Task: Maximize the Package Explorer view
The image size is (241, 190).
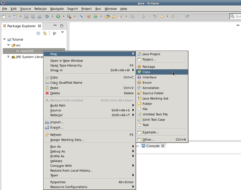Action: click(x=62, y=26)
